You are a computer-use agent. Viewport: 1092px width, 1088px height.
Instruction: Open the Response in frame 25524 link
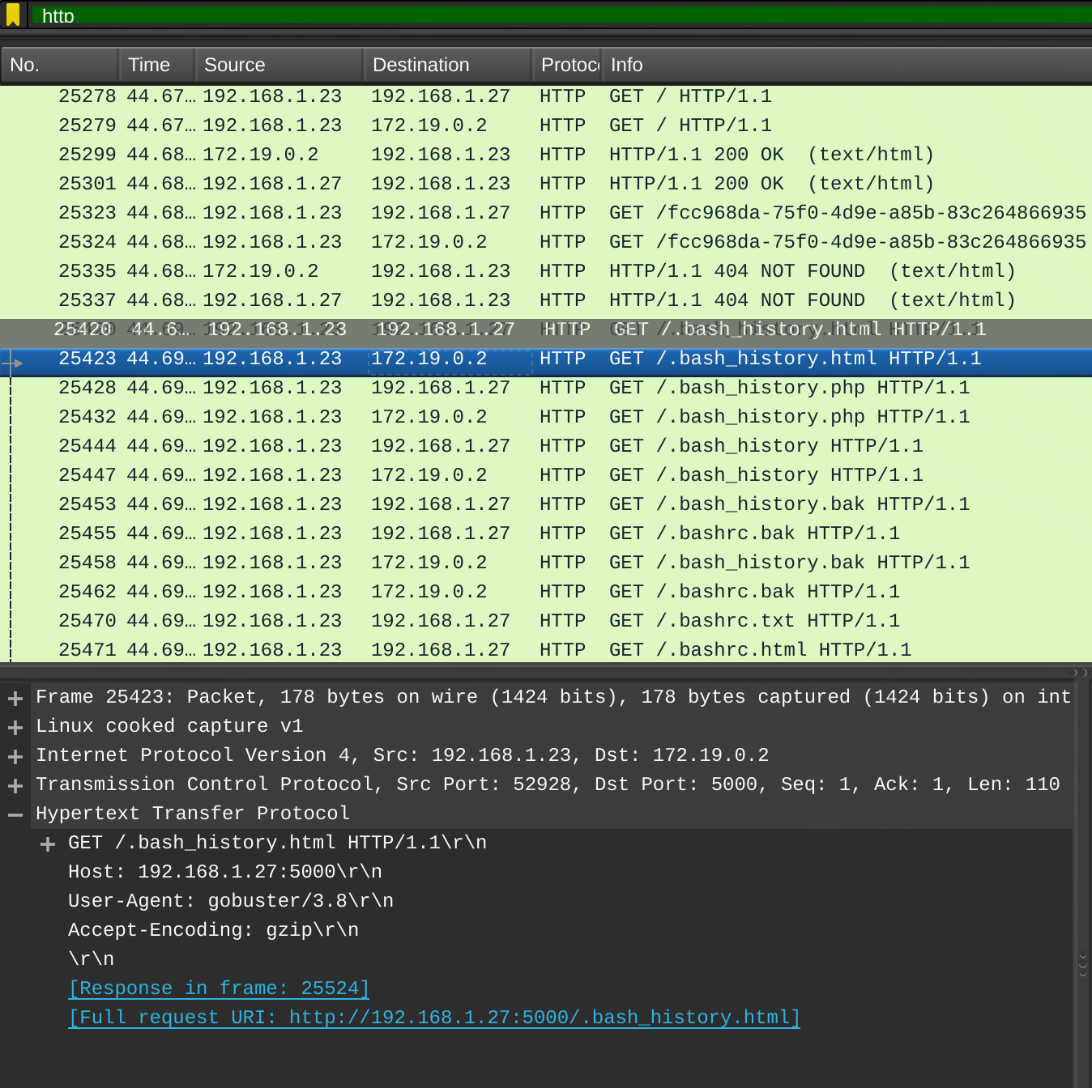(219, 988)
